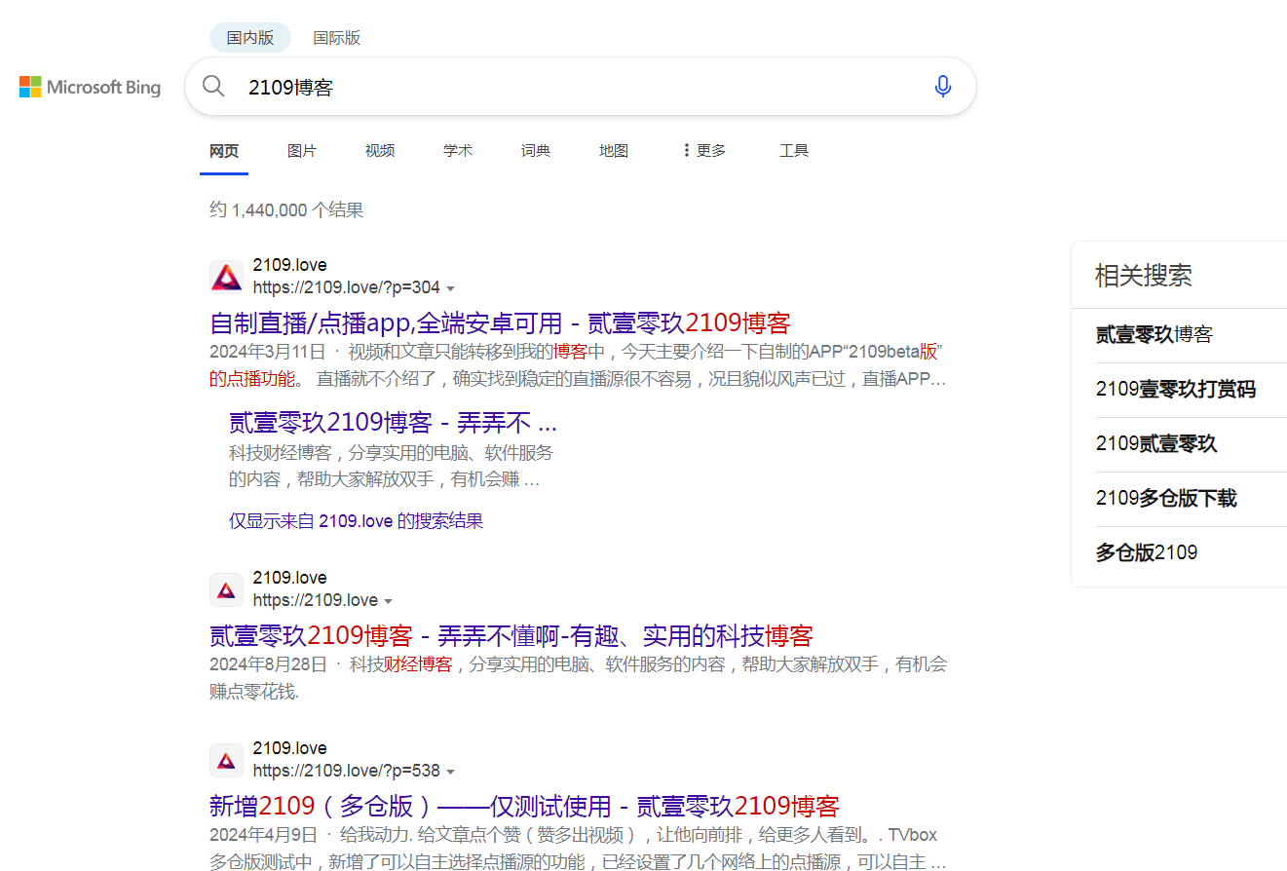The image size is (1287, 871).
Task: Expand the dropdown arrow beside https://2109.love
Action: click(x=388, y=601)
